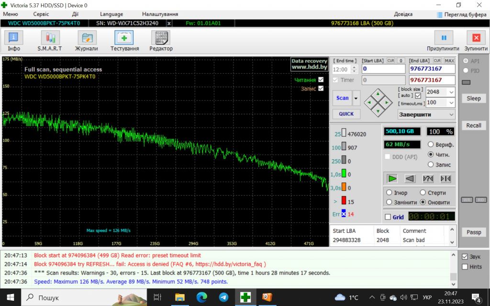
Task: Select the Стерти radio option
Action: [x=423, y=192]
